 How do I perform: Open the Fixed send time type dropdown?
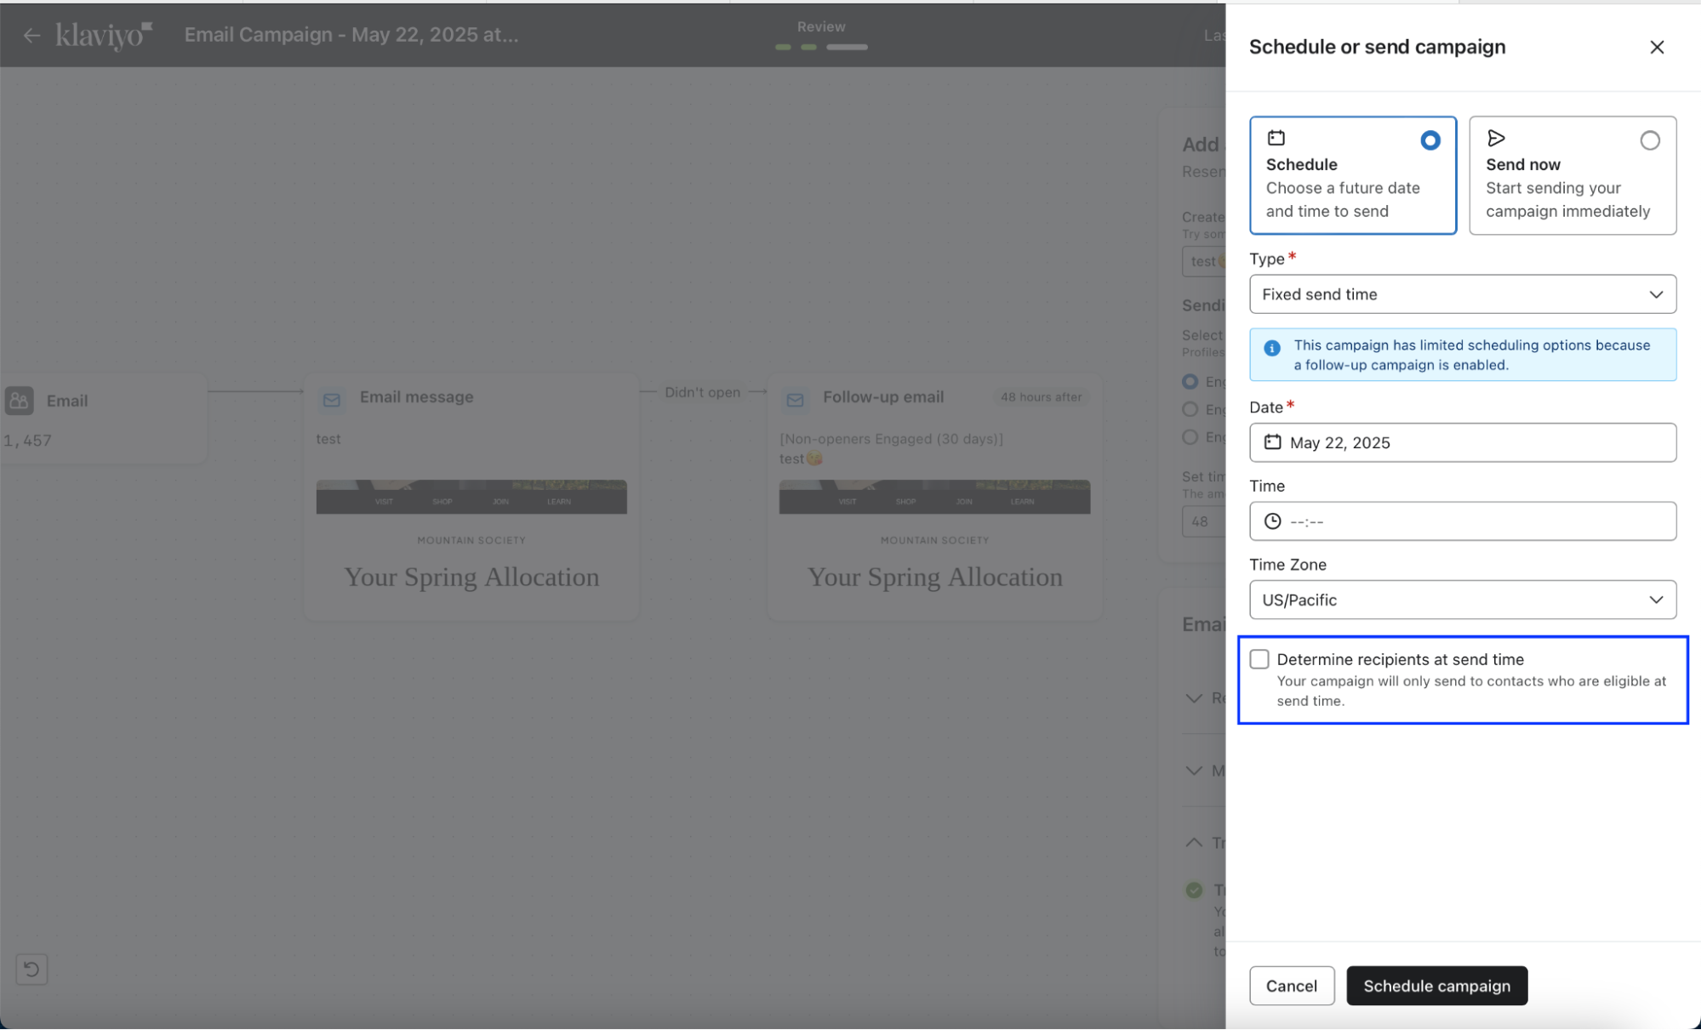click(1462, 294)
